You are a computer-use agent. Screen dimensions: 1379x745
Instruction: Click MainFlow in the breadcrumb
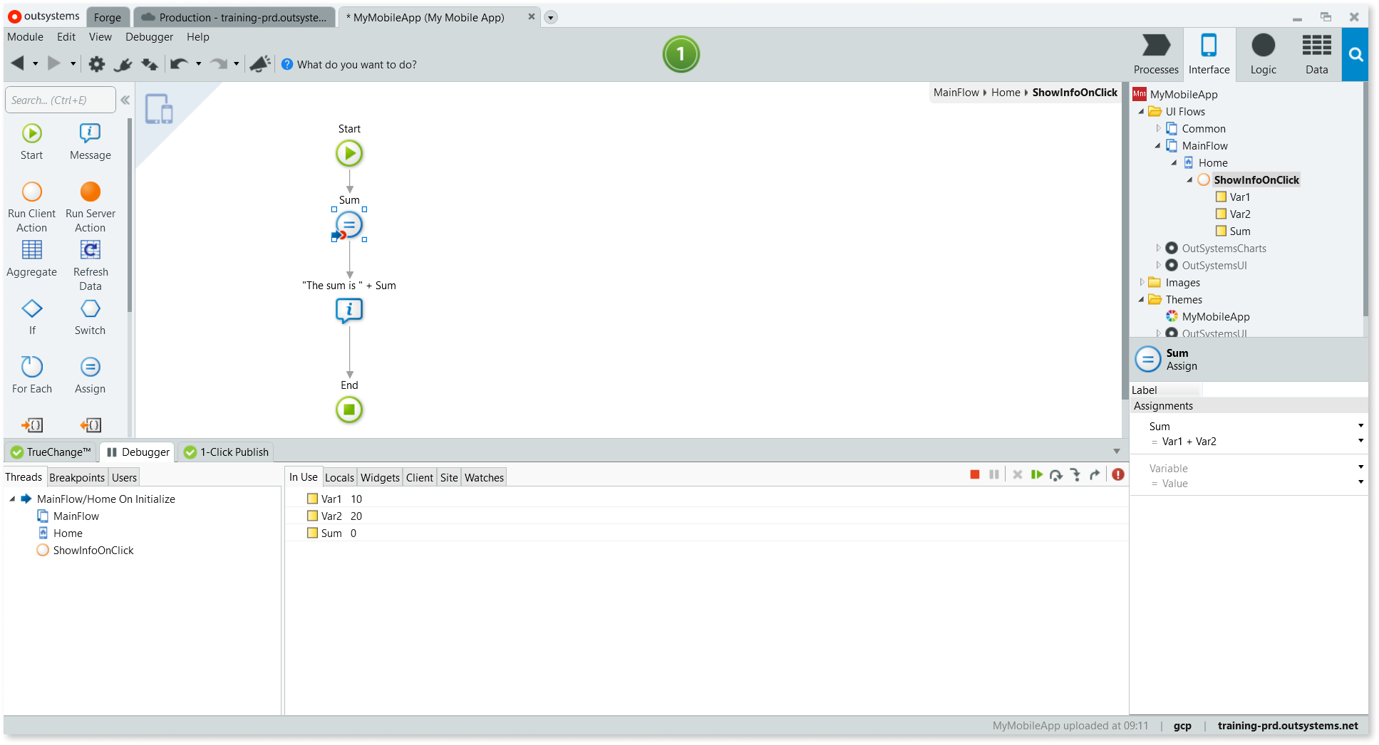point(956,93)
